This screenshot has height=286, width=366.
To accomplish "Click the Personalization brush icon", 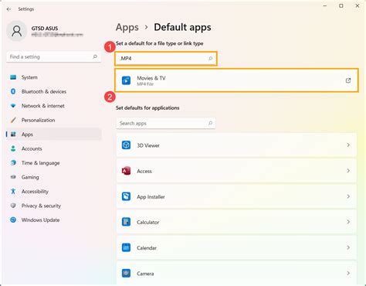I will click(x=13, y=120).
